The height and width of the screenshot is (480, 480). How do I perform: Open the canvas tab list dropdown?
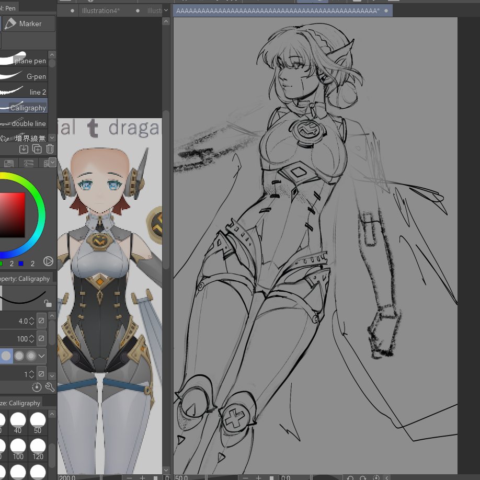[166, 10]
